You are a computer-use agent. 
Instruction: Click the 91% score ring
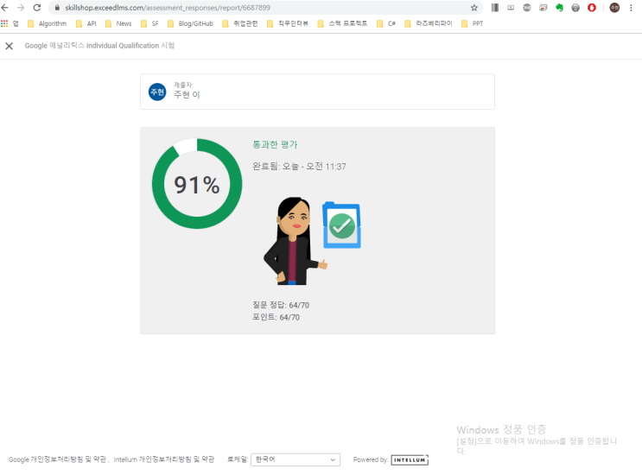point(197,184)
